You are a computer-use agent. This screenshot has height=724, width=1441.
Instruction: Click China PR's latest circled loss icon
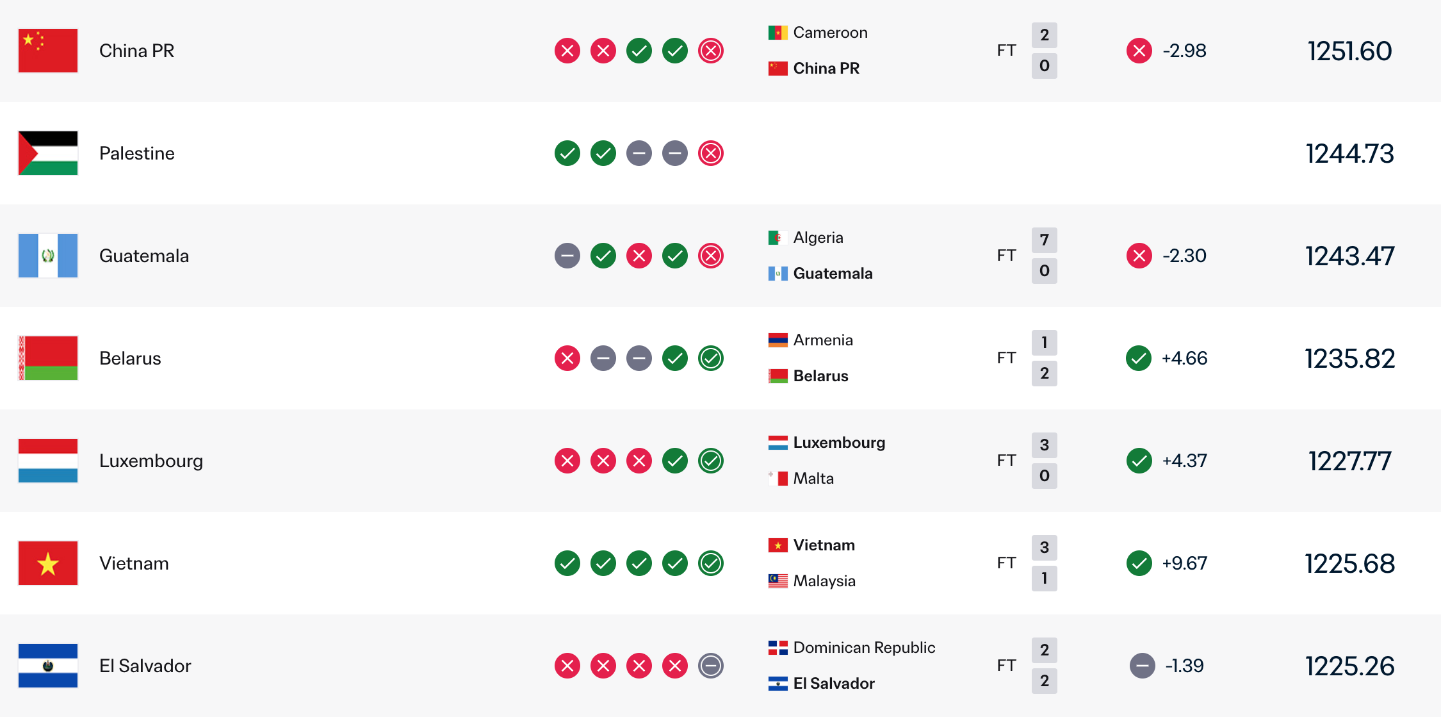coord(711,51)
